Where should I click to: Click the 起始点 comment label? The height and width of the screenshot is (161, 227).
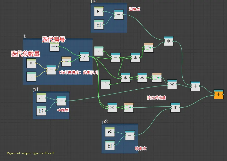coord(134,9)
